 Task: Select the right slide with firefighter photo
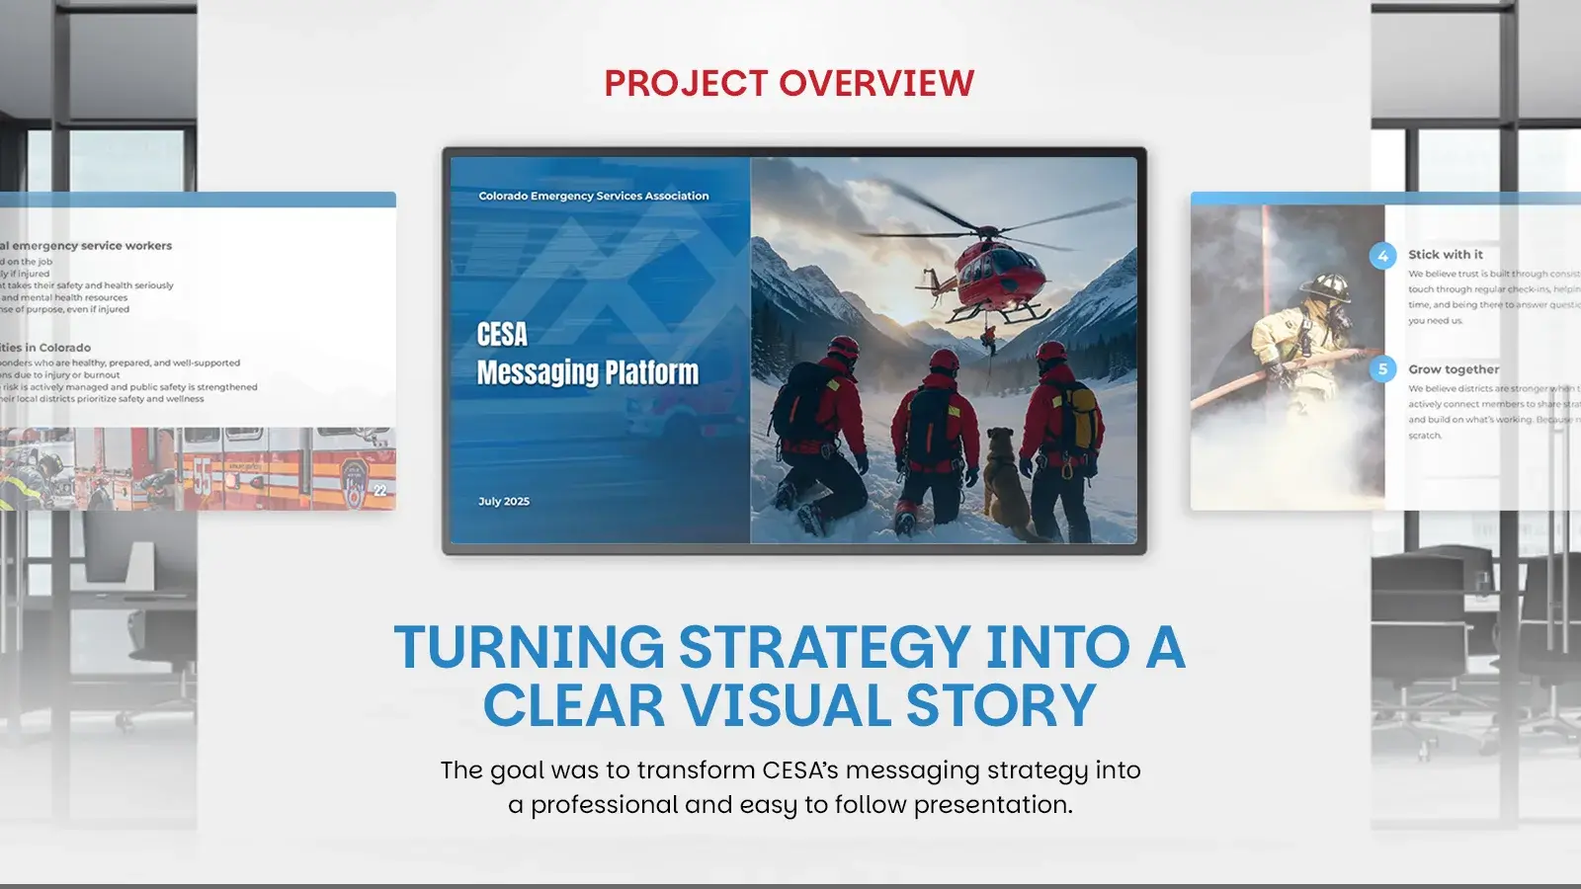(x=1385, y=351)
